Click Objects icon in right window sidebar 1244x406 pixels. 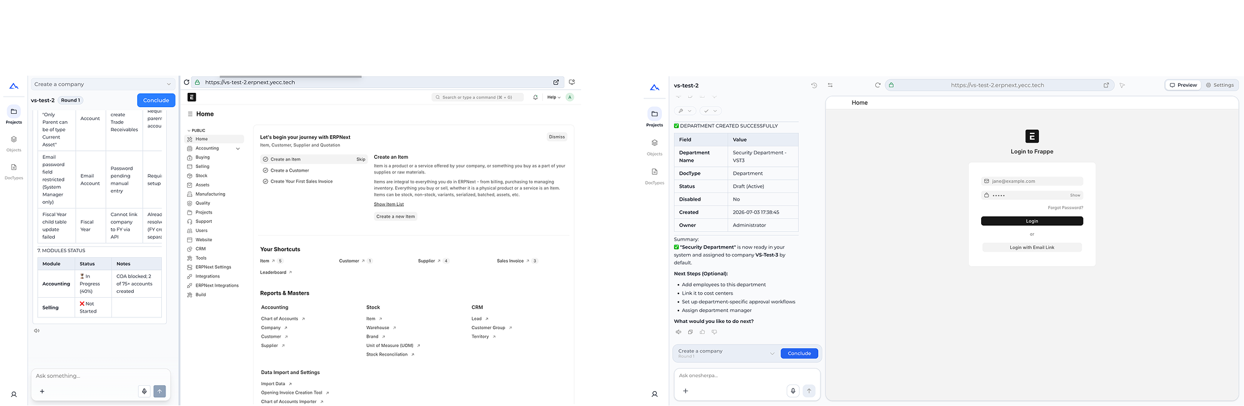click(654, 143)
